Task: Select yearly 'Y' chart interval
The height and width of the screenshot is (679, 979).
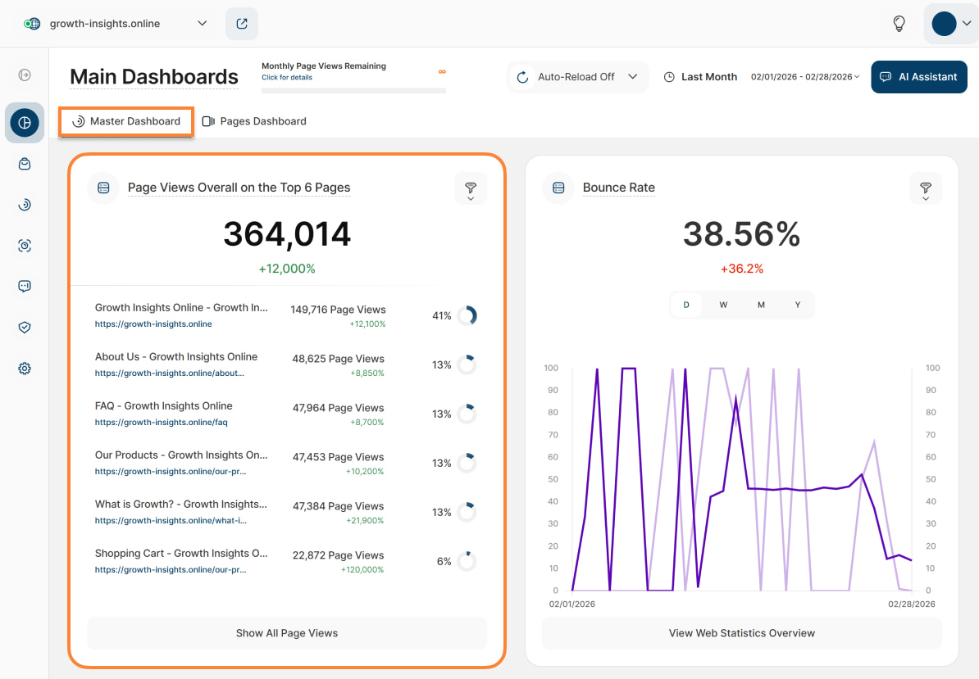Action: pos(797,305)
